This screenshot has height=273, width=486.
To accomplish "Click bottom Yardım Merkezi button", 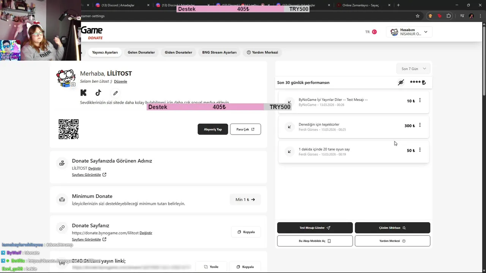I will 392,241.
